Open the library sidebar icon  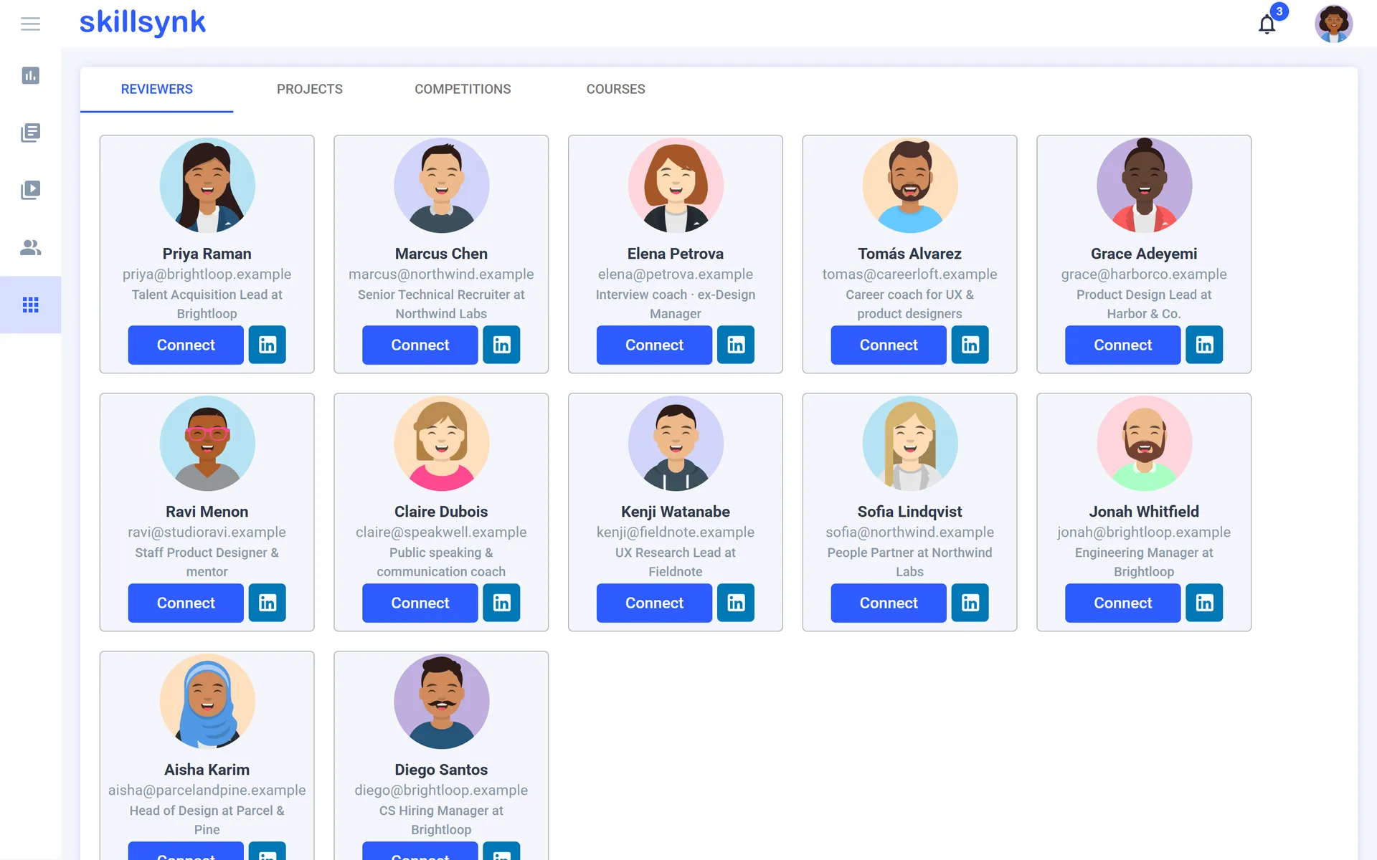(30, 133)
